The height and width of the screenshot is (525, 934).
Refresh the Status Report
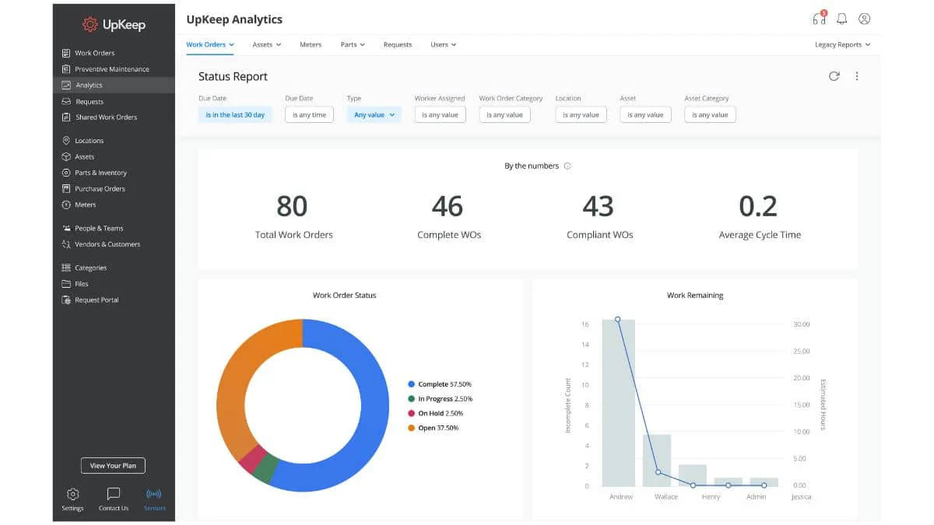point(834,76)
